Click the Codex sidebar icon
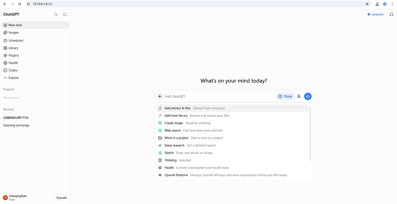Screen dimensions: 397x204 (x=5, y=70)
